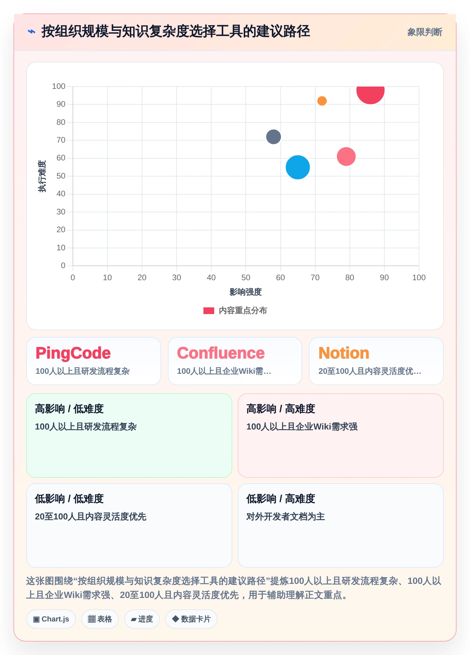Click the Chart.js tag chip
This screenshot has width=470, height=655.
pyautogui.click(x=51, y=619)
